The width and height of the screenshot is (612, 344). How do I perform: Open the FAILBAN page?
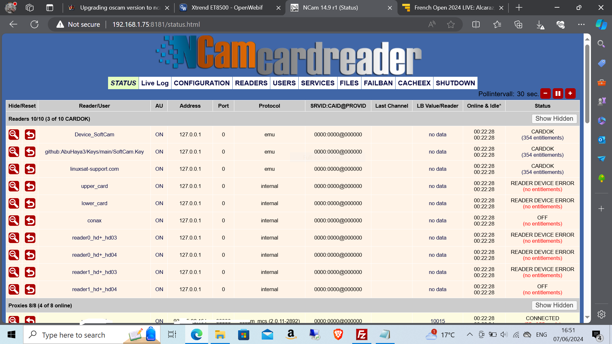point(378,83)
